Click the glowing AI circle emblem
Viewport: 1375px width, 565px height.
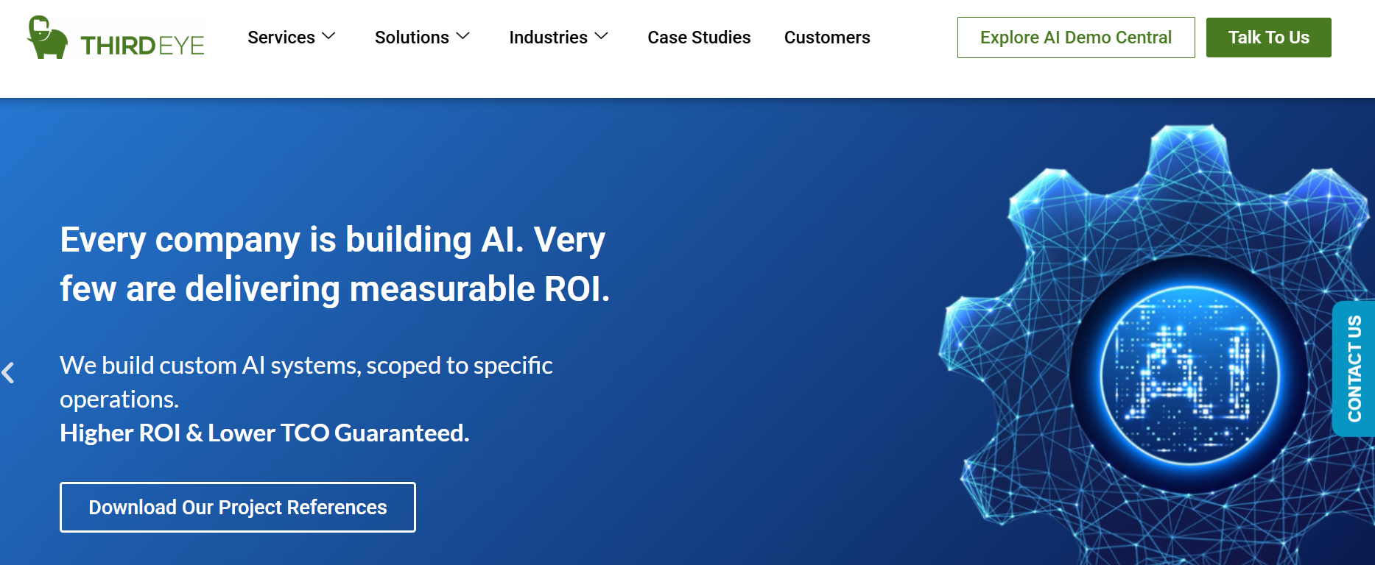pos(1189,375)
